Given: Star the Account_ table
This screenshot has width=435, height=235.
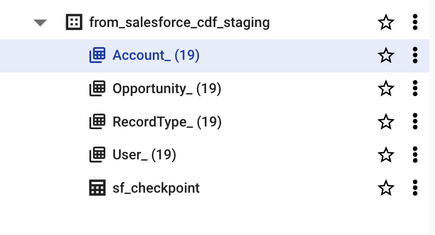Looking at the screenshot, I should tap(386, 55).
